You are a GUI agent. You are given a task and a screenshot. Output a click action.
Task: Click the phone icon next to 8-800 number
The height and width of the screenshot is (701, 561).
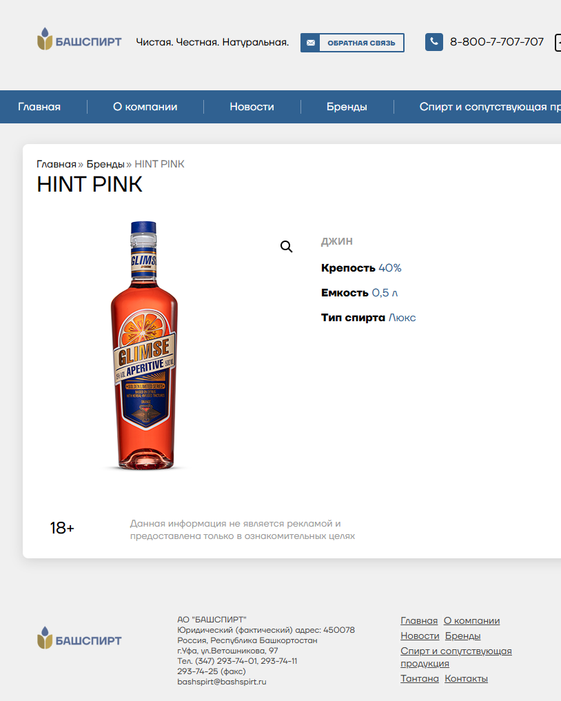tap(433, 42)
